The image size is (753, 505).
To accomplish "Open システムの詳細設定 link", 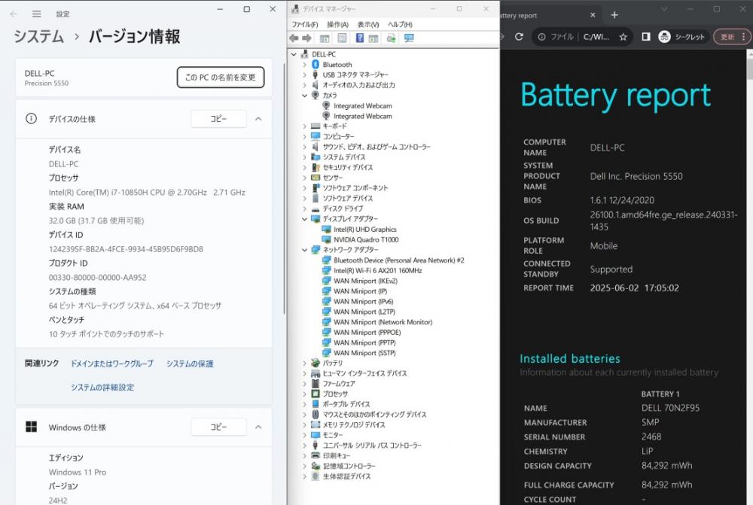I will [102, 388].
